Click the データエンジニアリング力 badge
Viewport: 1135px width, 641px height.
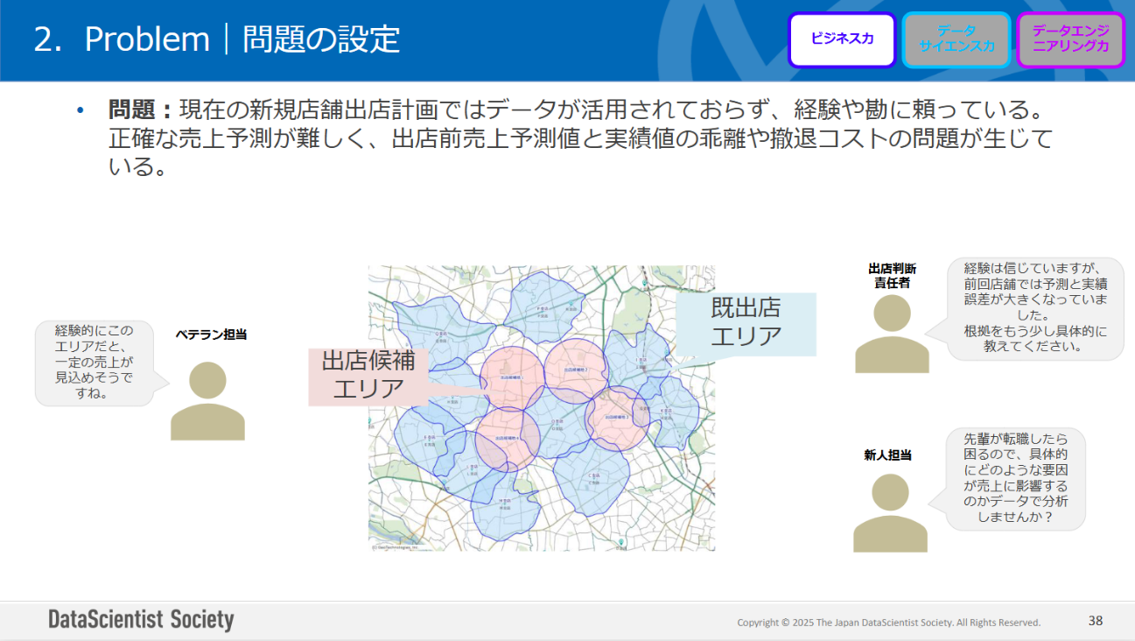coord(1070,39)
